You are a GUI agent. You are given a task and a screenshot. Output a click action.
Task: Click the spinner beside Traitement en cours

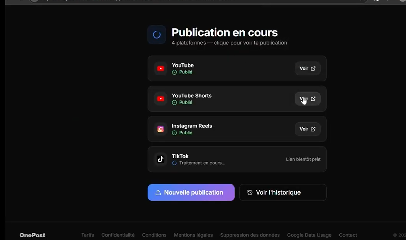click(174, 163)
